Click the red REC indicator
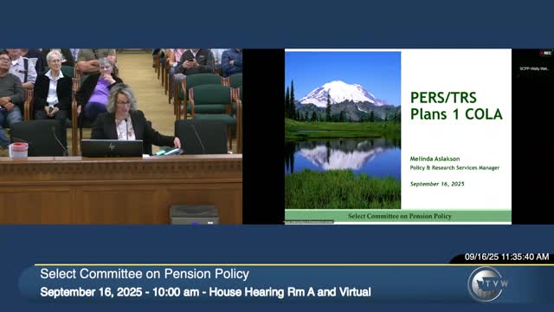 [x=545, y=53]
